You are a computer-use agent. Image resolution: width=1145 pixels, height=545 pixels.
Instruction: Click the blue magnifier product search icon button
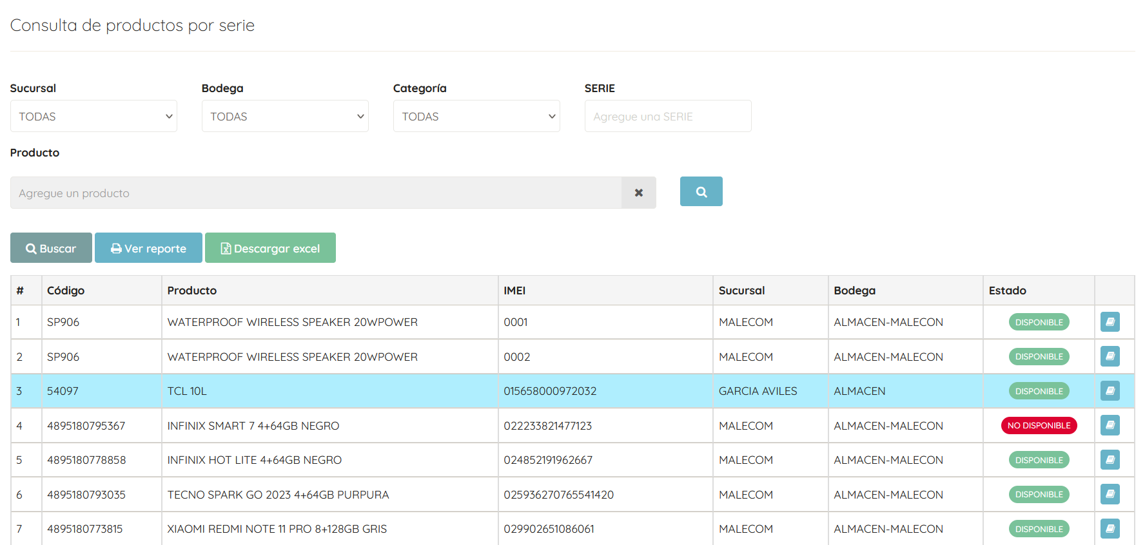click(701, 191)
